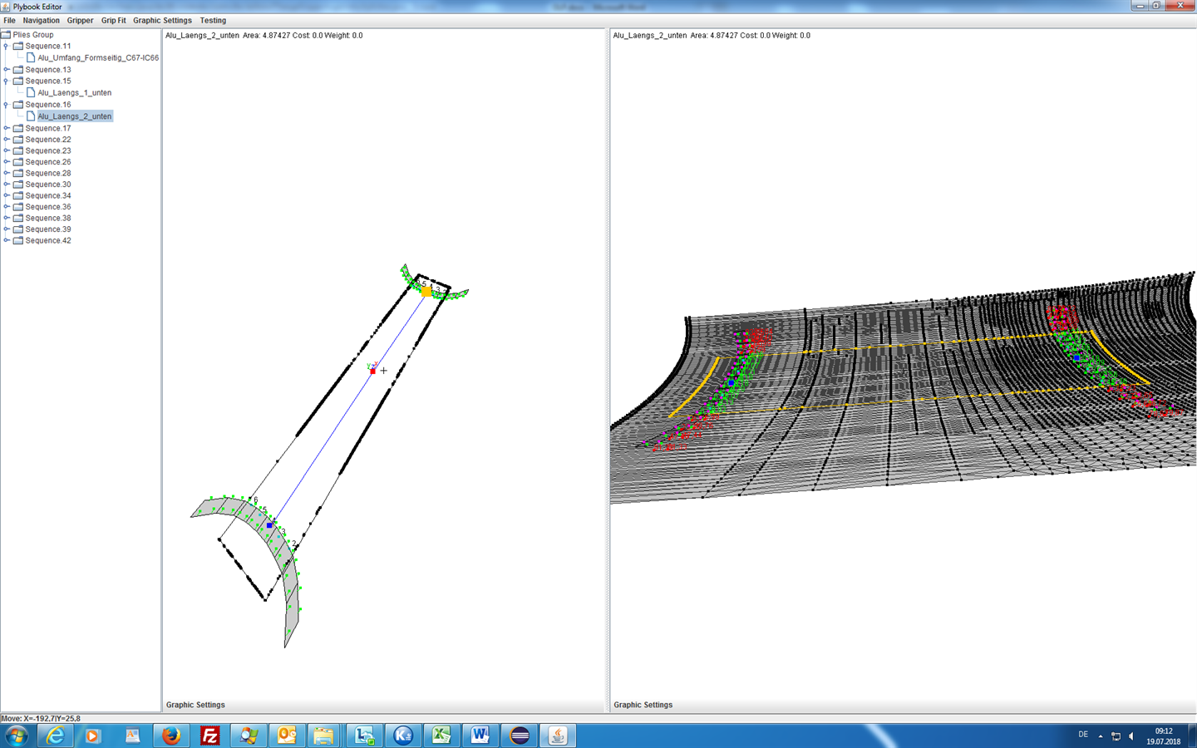Select the Sequence.30 tree item
1197x748 pixels.
48,185
